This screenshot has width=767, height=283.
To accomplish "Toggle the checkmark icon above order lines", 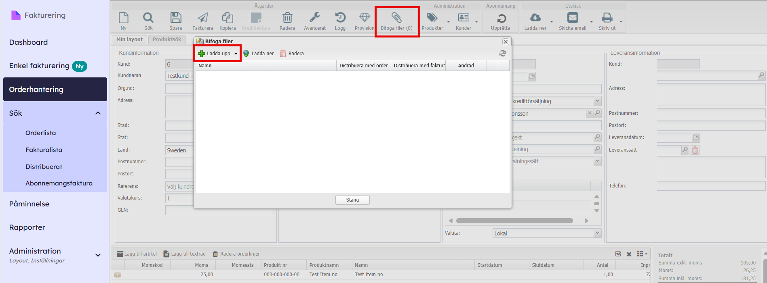I will tap(618, 254).
